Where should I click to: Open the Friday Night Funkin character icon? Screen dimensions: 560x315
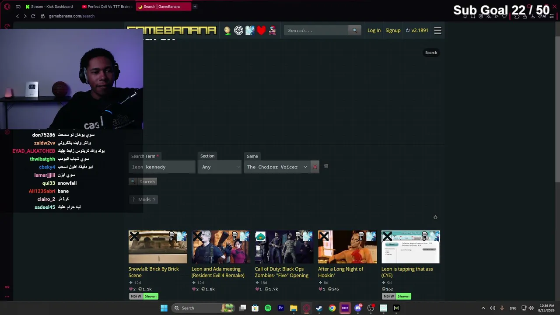point(273,30)
